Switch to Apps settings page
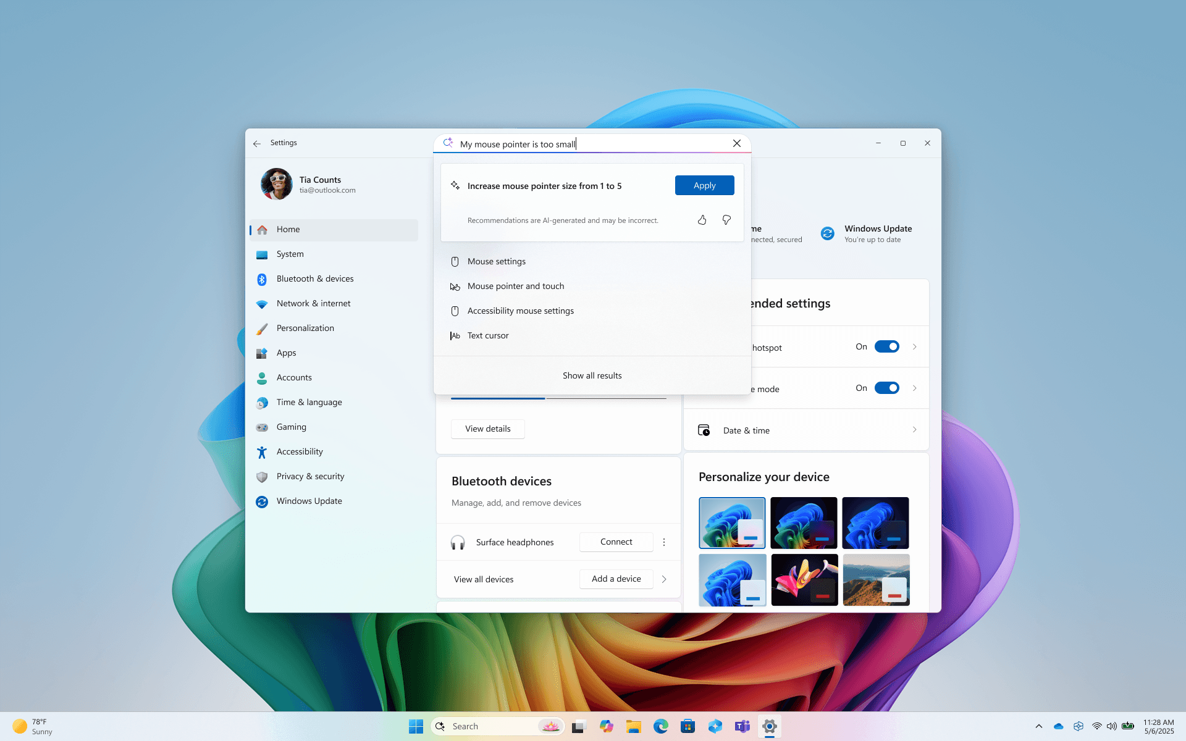1186x741 pixels. click(x=286, y=353)
